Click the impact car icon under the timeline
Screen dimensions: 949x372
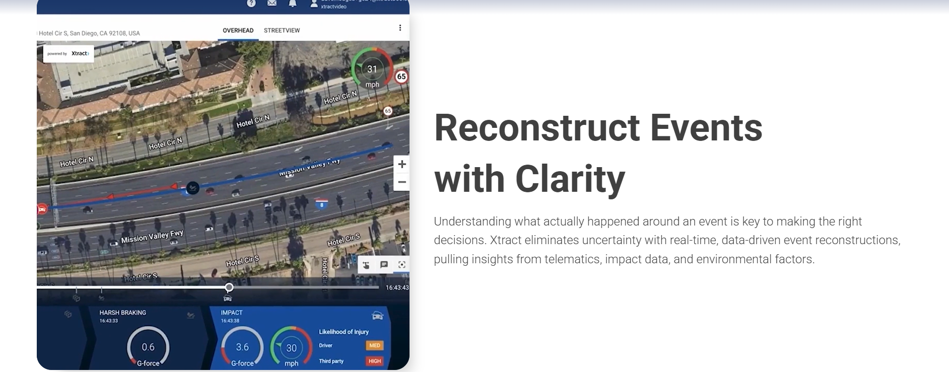228,298
